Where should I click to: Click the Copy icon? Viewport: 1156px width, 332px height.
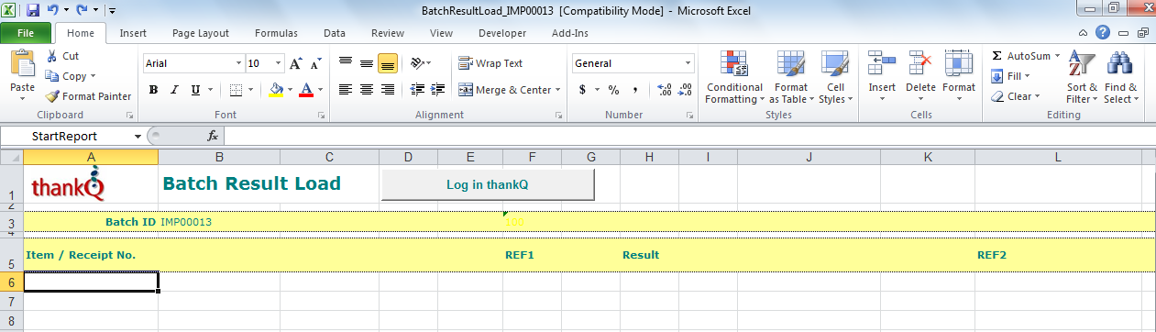[51, 76]
